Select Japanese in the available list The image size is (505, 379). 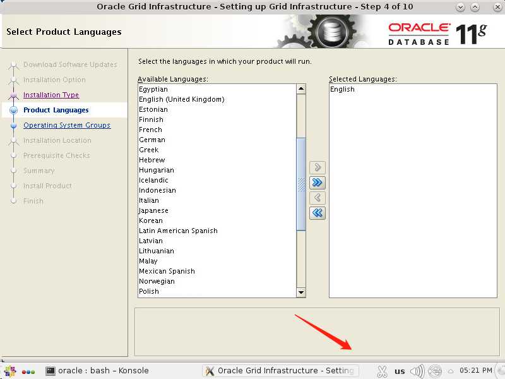(x=217, y=210)
